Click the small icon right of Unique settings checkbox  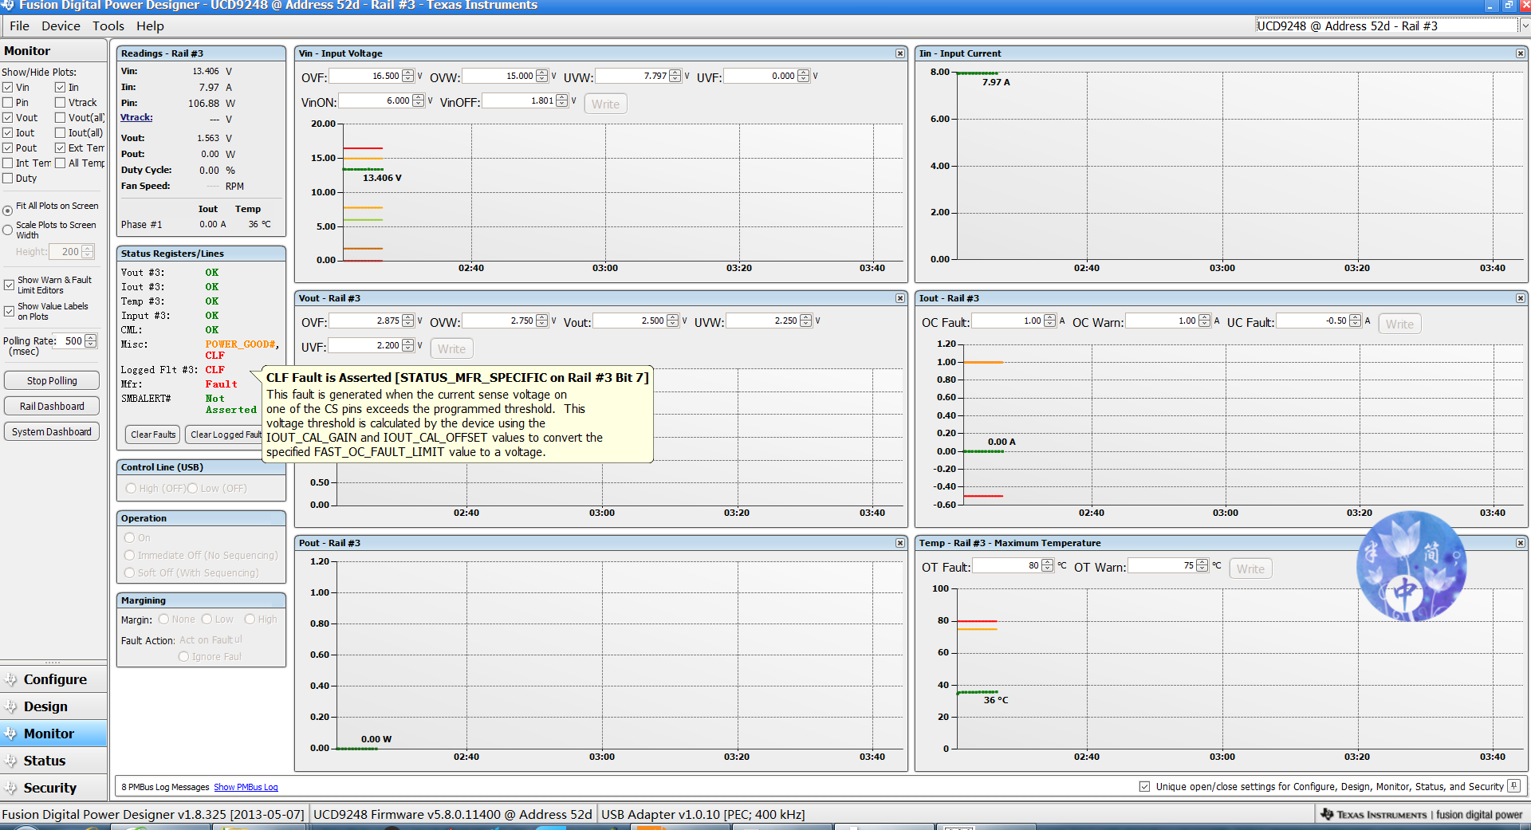click(1514, 786)
